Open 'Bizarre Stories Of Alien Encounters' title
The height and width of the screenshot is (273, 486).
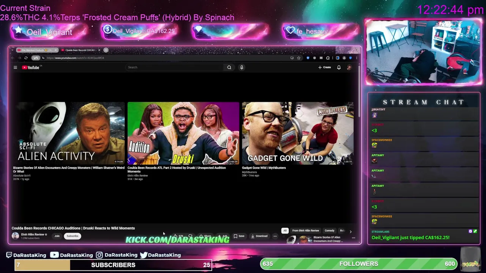pyautogui.click(x=69, y=169)
